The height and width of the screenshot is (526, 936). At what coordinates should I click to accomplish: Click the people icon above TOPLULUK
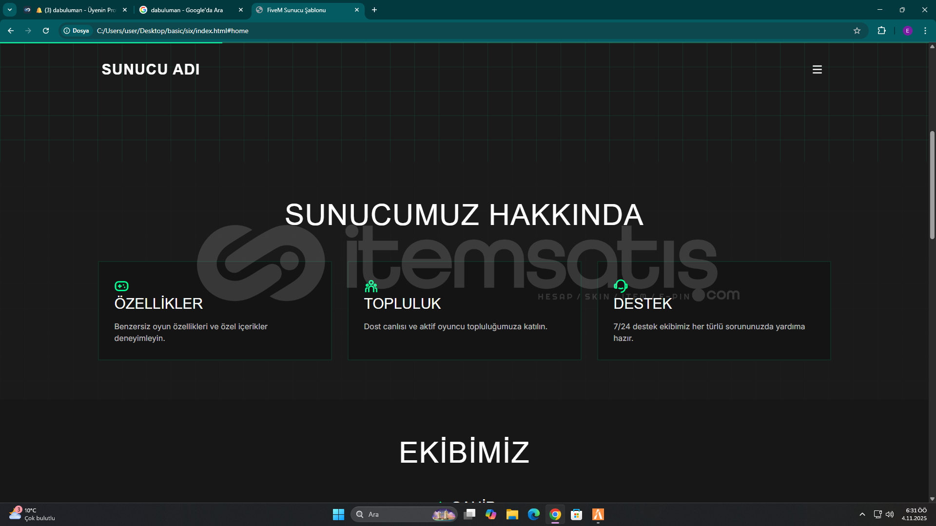[x=371, y=286]
